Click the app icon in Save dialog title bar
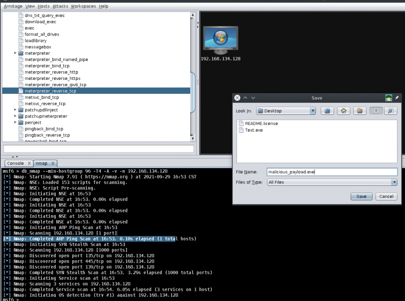Screen dimensions: 405x301 pyautogui.click(x=388, y=98)
